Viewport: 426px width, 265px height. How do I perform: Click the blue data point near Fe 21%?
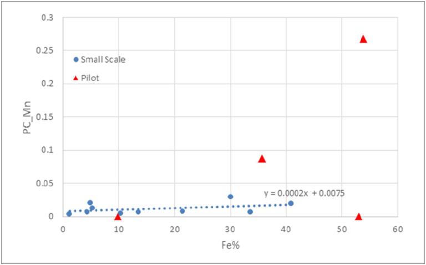click(x=182, y=211)
